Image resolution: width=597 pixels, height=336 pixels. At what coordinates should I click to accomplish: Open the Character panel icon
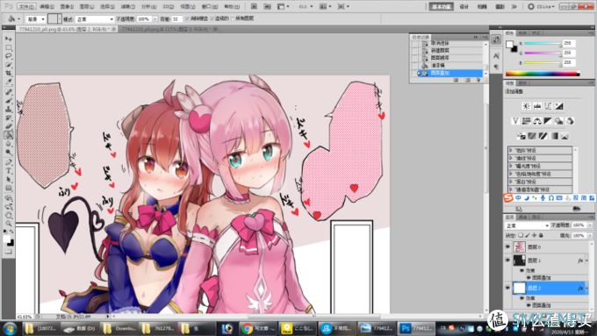click(x=496, y=56)
